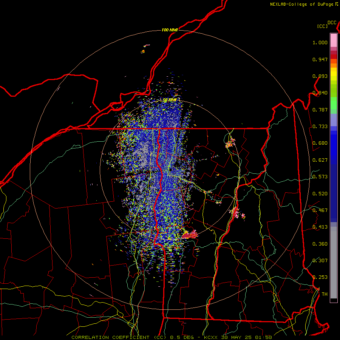Select the 0.893 legend value
Screen dimensions: 340x340
(320, 76)
